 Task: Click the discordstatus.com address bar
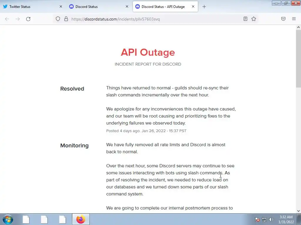155,19
